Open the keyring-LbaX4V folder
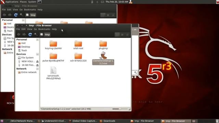Viewport: 219px width, 123px height. [x=53, y=45]
